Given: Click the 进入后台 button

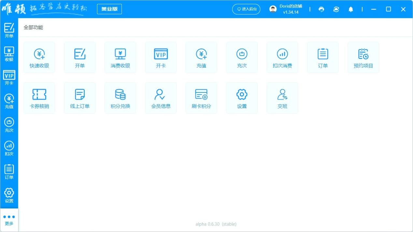Looking at the screenshot, I should (x=246, y=9).
